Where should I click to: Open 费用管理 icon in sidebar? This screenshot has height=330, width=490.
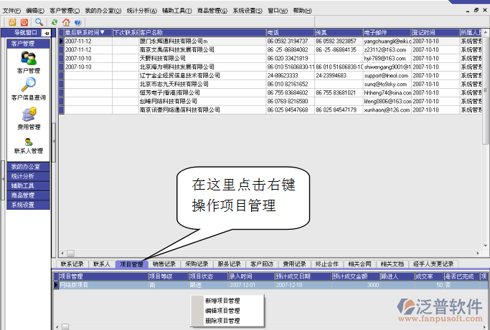pos(28,115)
